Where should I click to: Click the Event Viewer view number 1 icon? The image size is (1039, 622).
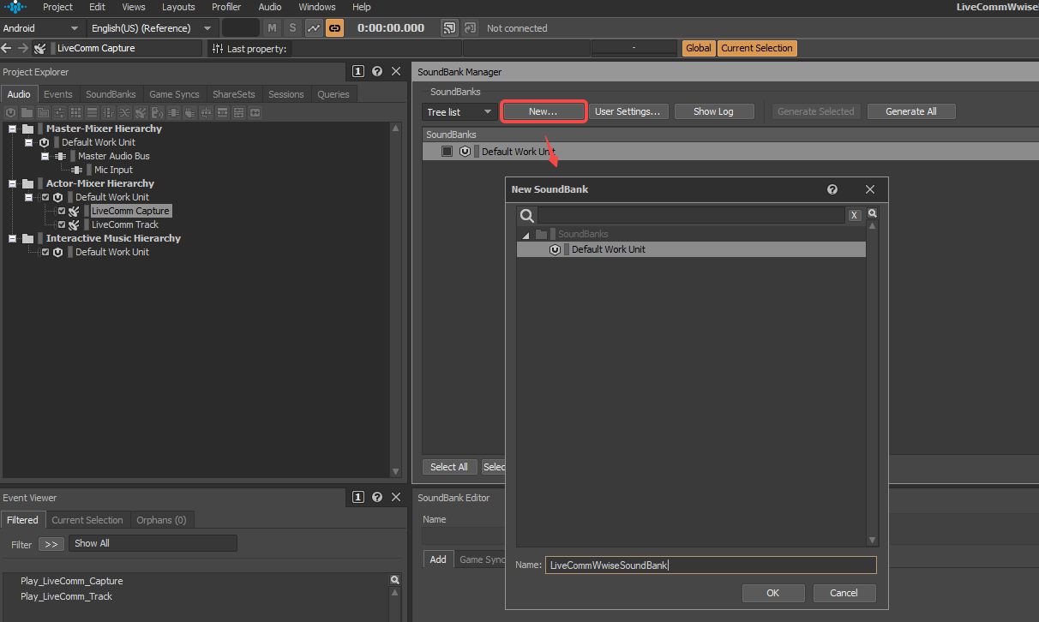(358, 497)
